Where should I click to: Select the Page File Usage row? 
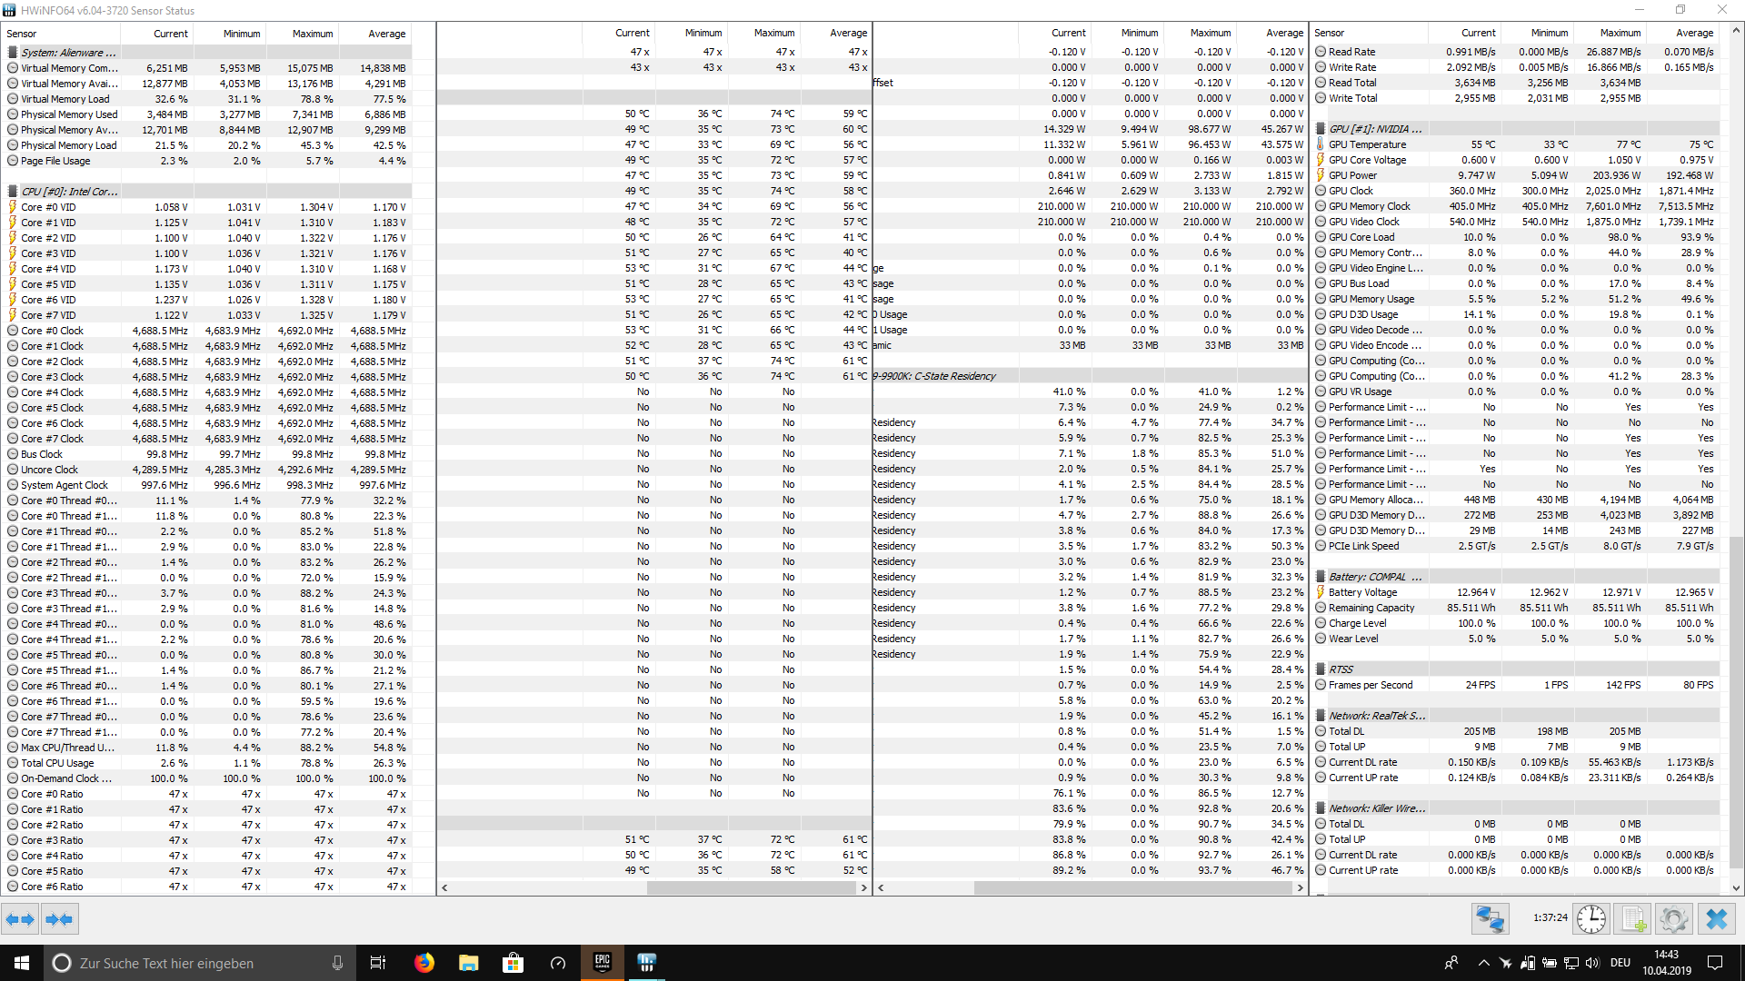pyautogui.click(x=208, y=161)
